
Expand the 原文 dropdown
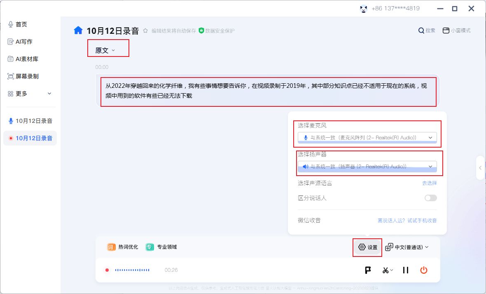[105, 50]
